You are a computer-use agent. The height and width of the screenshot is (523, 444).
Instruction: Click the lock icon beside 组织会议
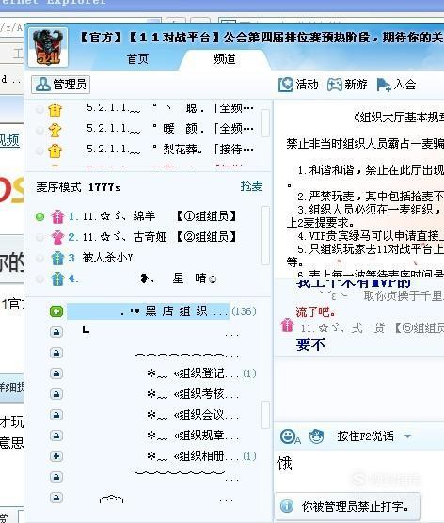pos(56,415)
